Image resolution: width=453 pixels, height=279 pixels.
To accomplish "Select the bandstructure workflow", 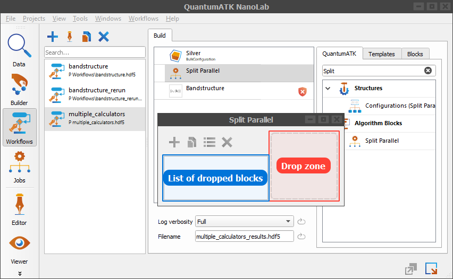I will [x=95, y=71].
